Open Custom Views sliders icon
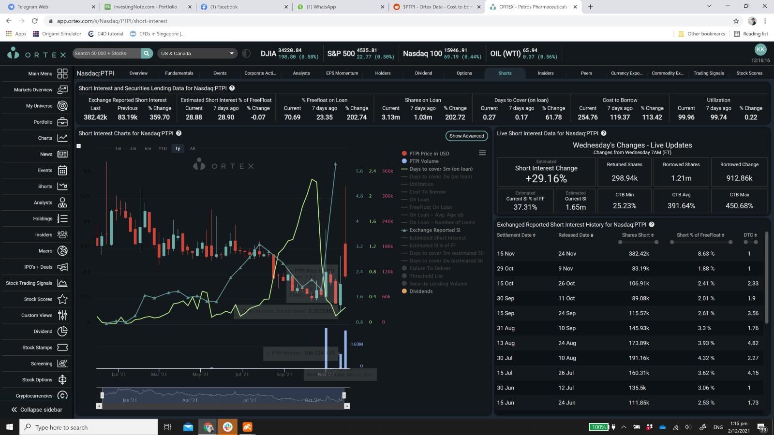Screen dimensions: 774x435 tap(62, 315)
